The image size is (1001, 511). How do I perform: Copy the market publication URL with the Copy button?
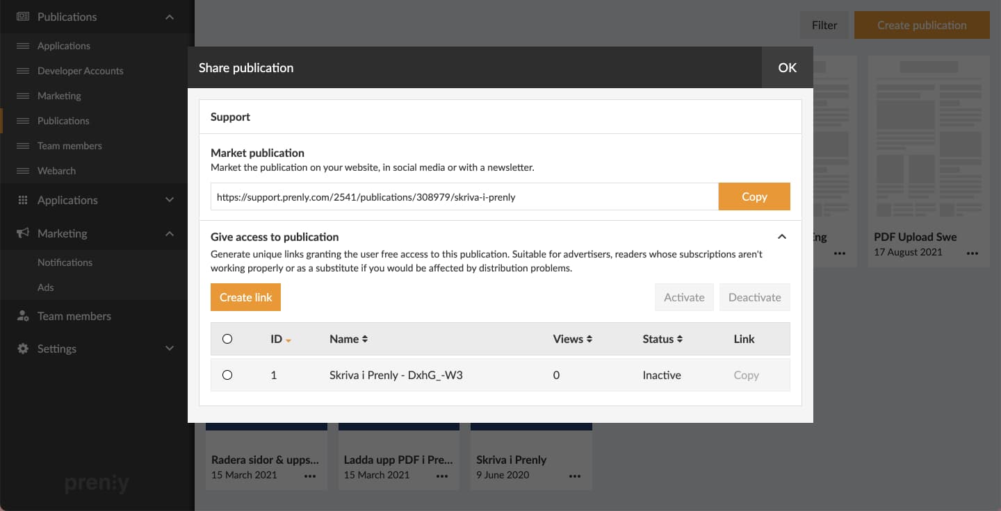[754, 196]
